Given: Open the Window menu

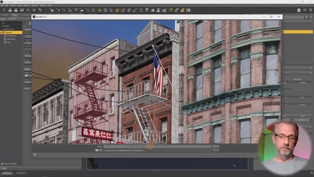Looking at the screenshot, I should tap(43, 5).
